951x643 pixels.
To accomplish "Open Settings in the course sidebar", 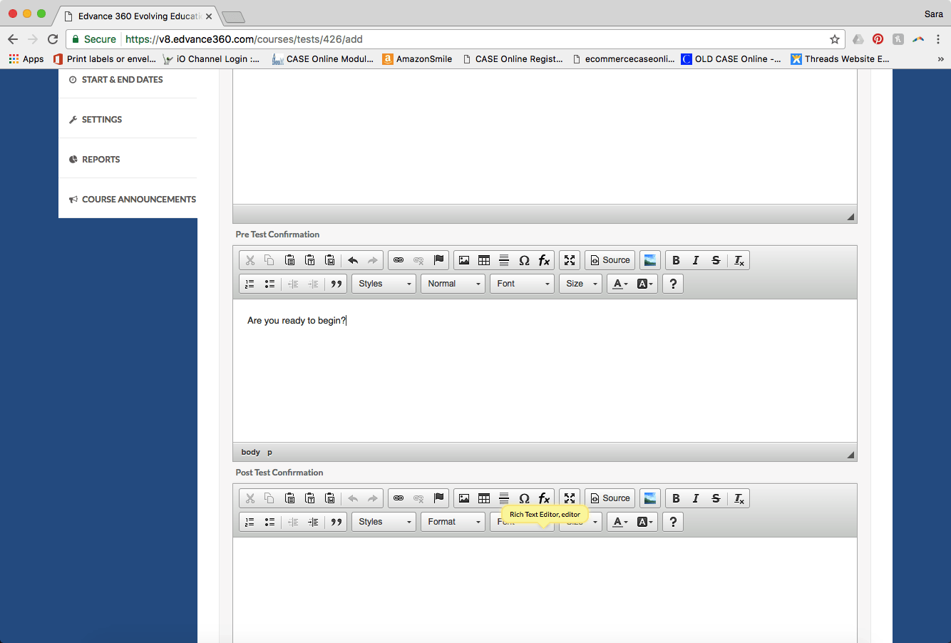I will click(101, 120).
